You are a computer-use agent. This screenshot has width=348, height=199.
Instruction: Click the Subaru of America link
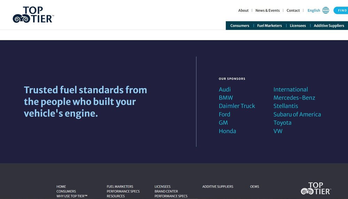tap(297, 114)
